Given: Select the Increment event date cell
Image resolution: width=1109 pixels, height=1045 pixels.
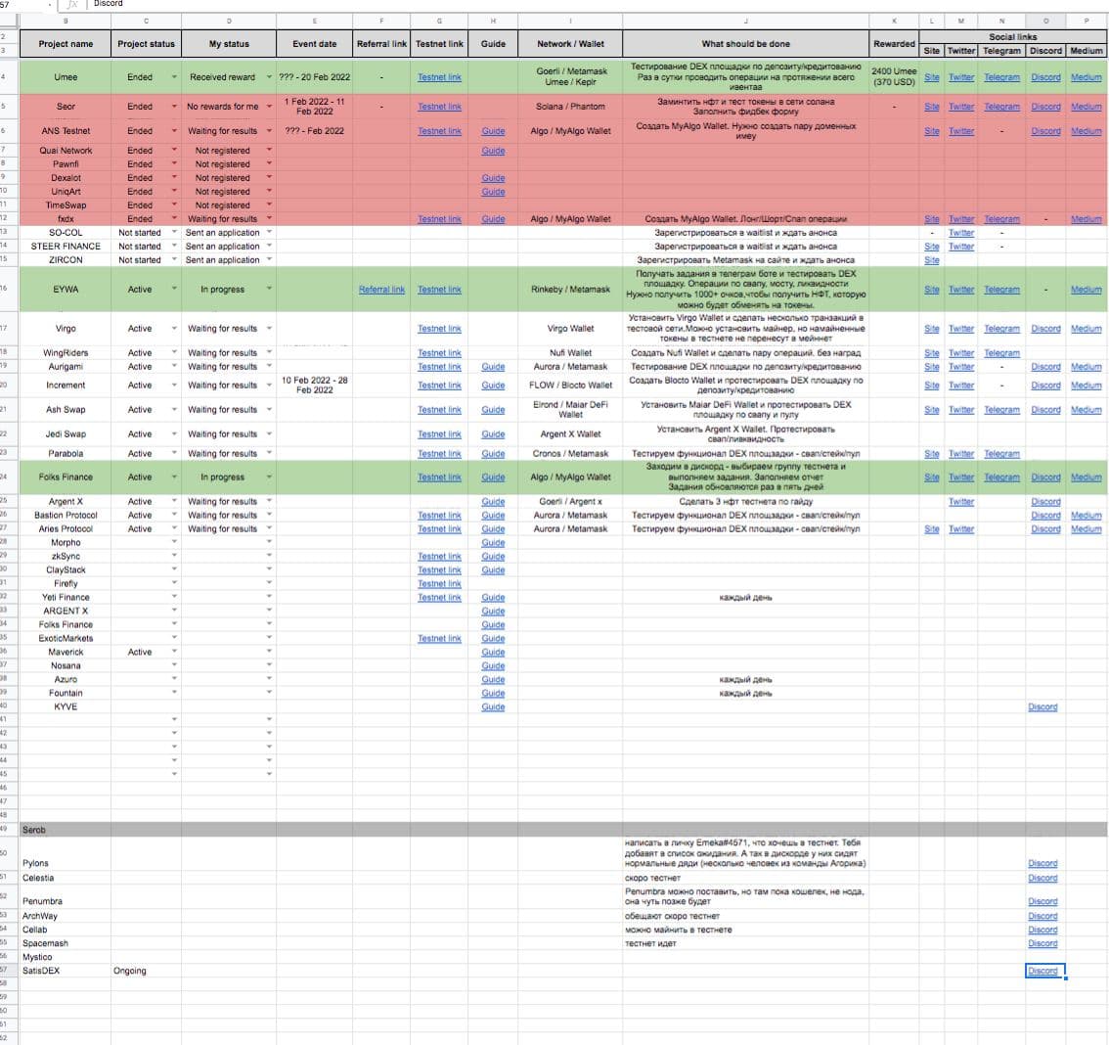Looking at the screenshot, I should coord(315,385).
